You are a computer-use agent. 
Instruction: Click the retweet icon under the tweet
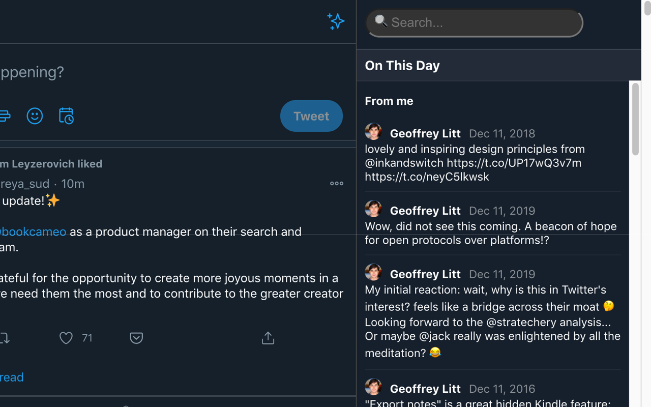coord(5,338)
